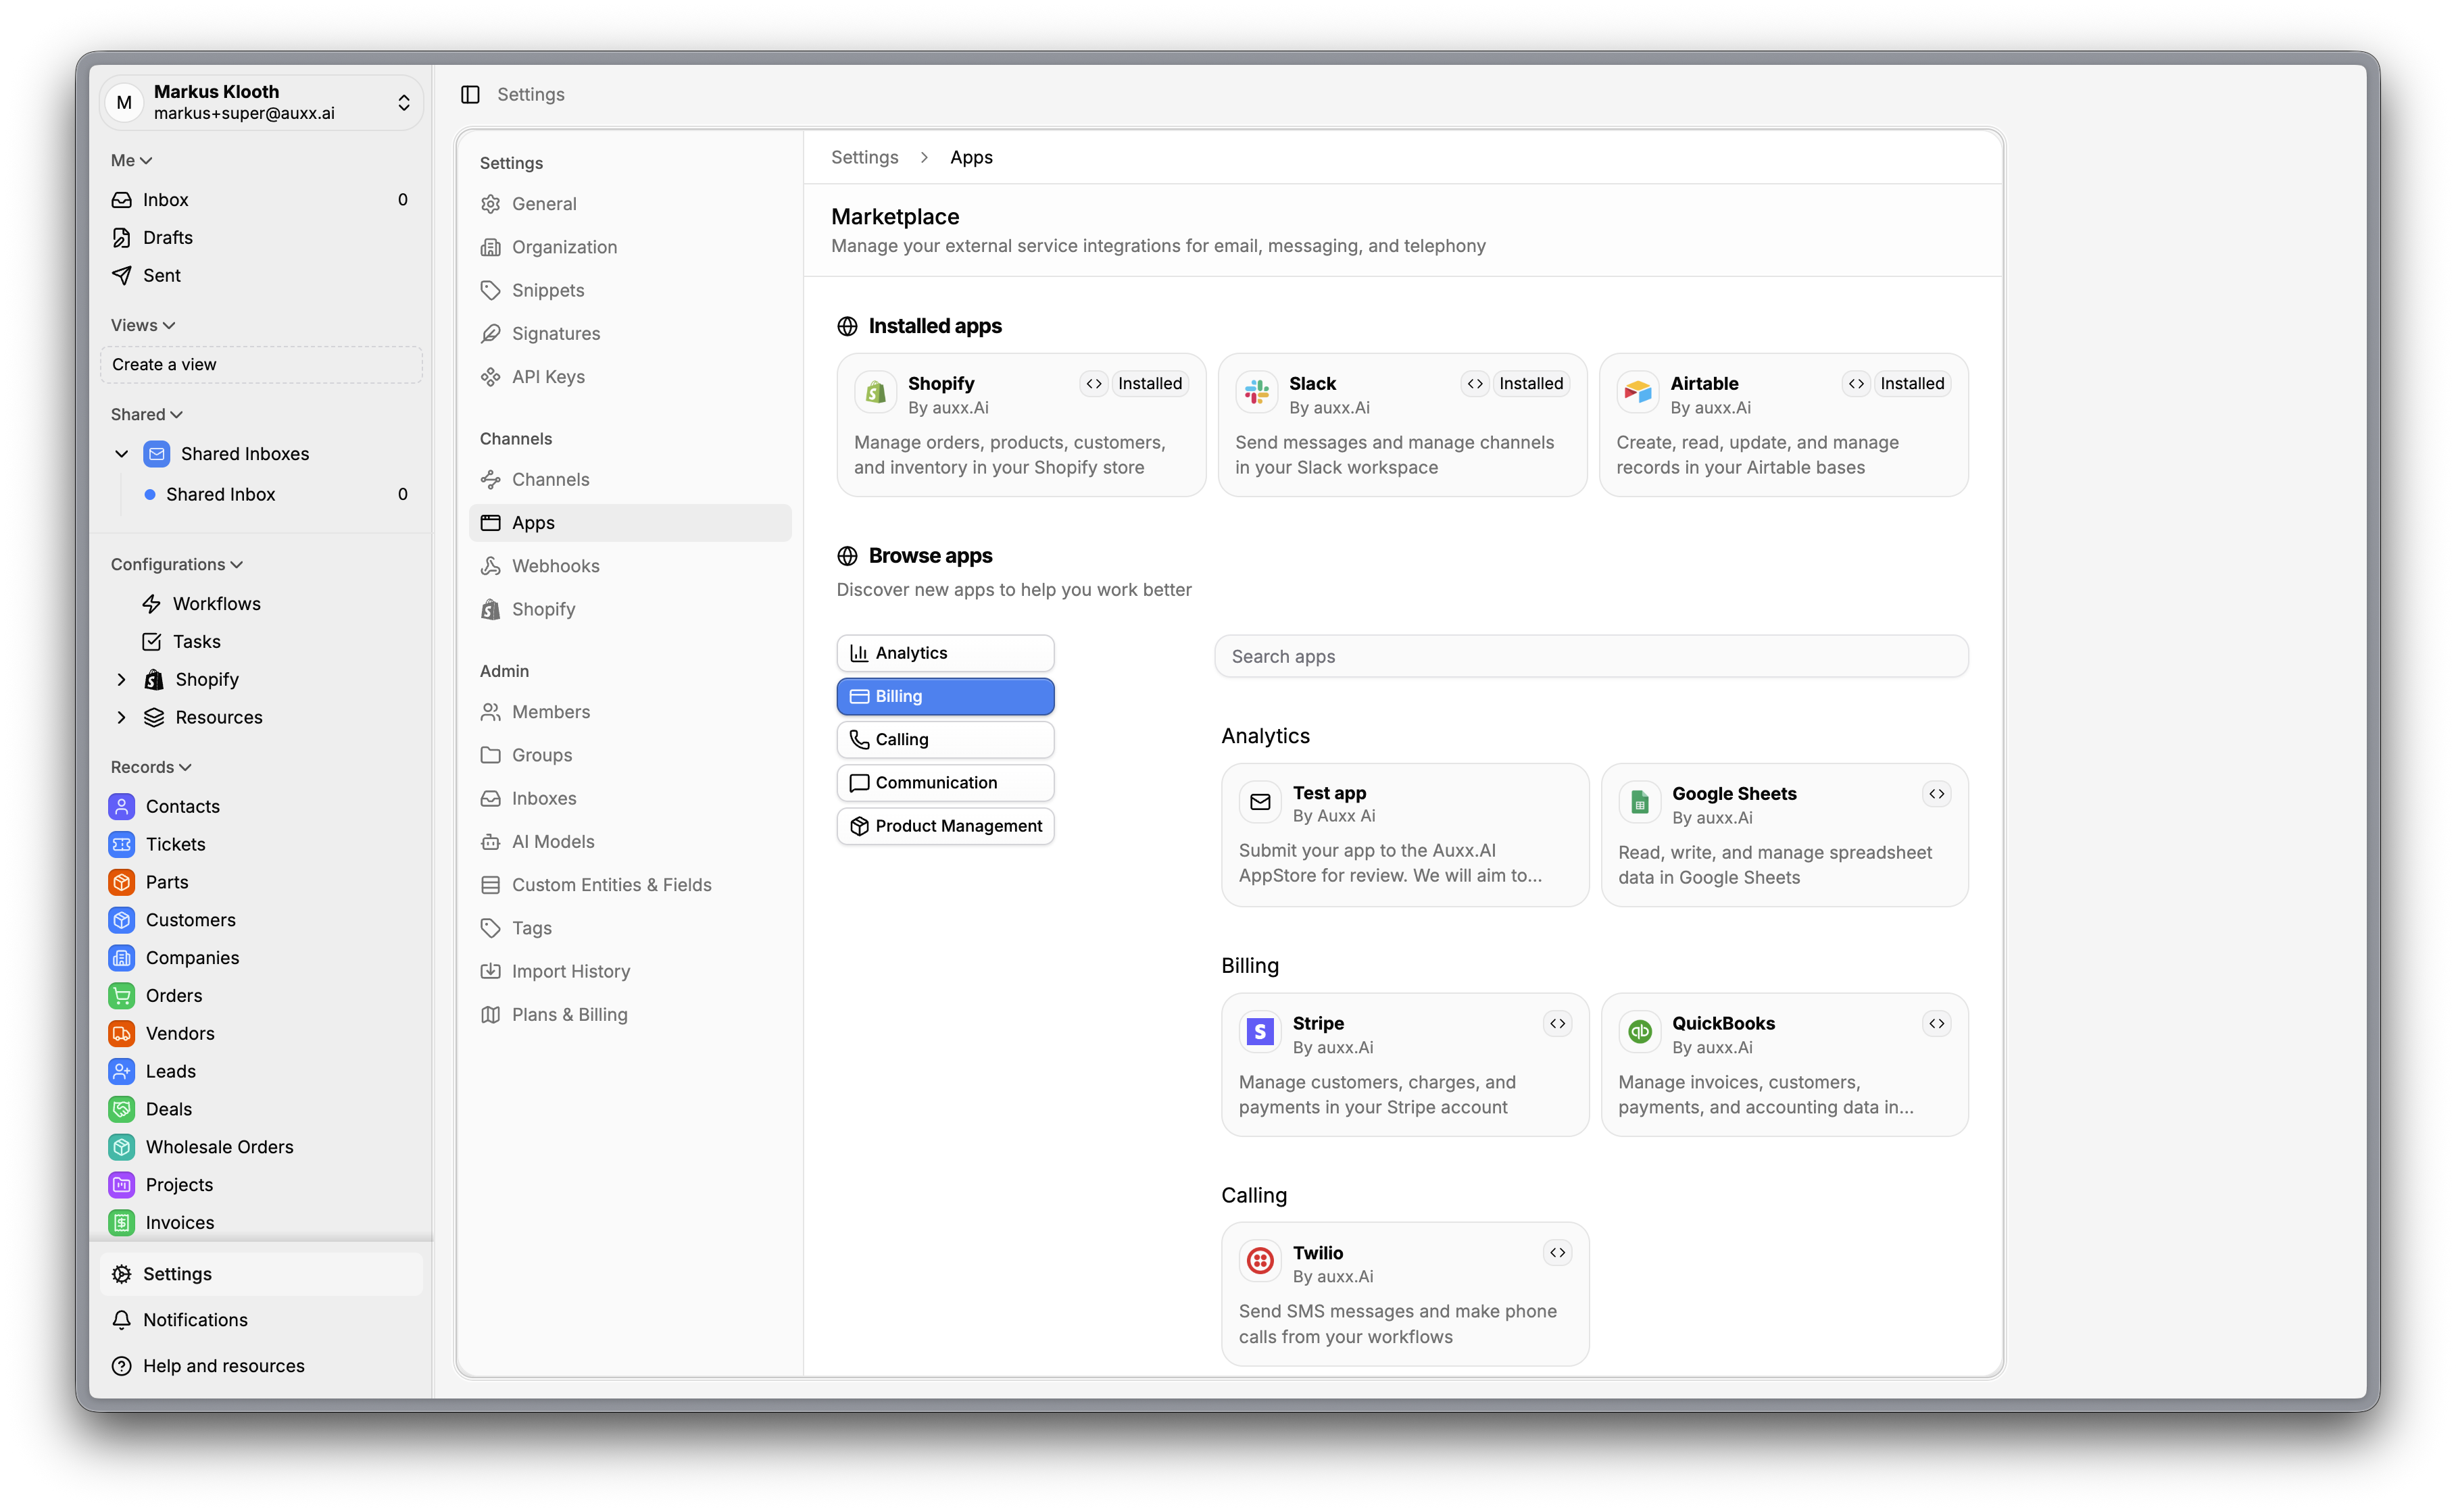Click the code icon on Stripe card
Viewport: 2456px width, 1512px height.
1558,1023
